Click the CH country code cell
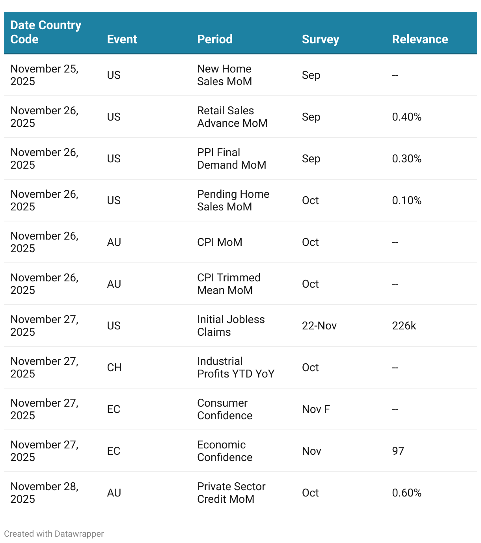Image resolution: width=481 pixels, height=543 pixels. 114,367
